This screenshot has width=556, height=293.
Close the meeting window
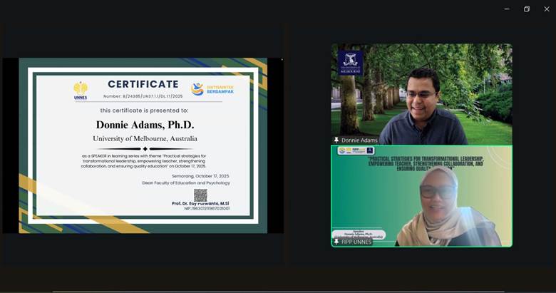[547, 9]
